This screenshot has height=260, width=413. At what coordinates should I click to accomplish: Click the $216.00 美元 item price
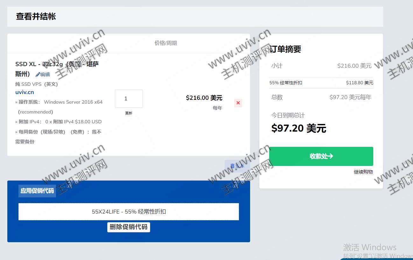pos(204,98)
